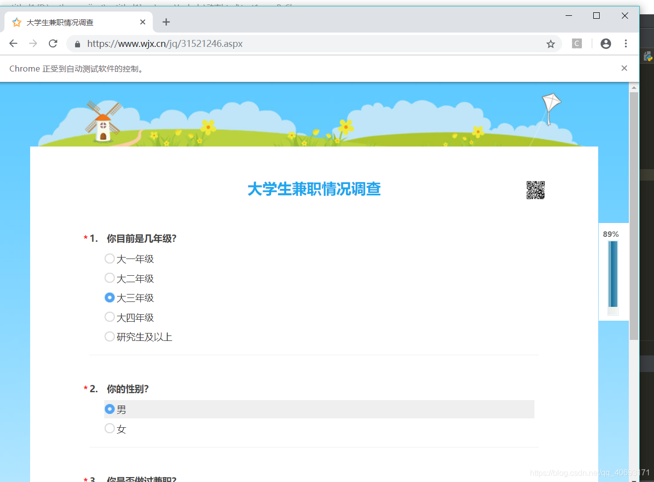Dismiss the automation control notification

[x=624, y=68]
